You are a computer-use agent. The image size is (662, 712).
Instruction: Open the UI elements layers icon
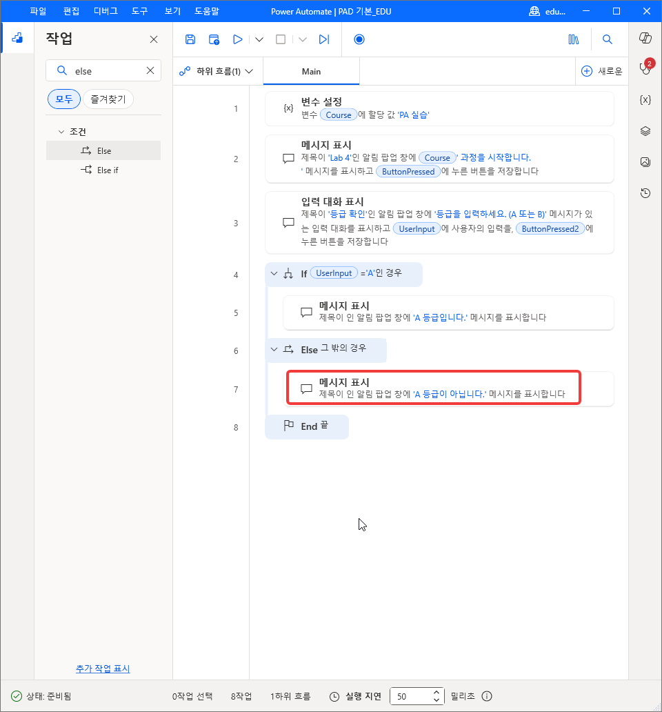pos(645,131)
